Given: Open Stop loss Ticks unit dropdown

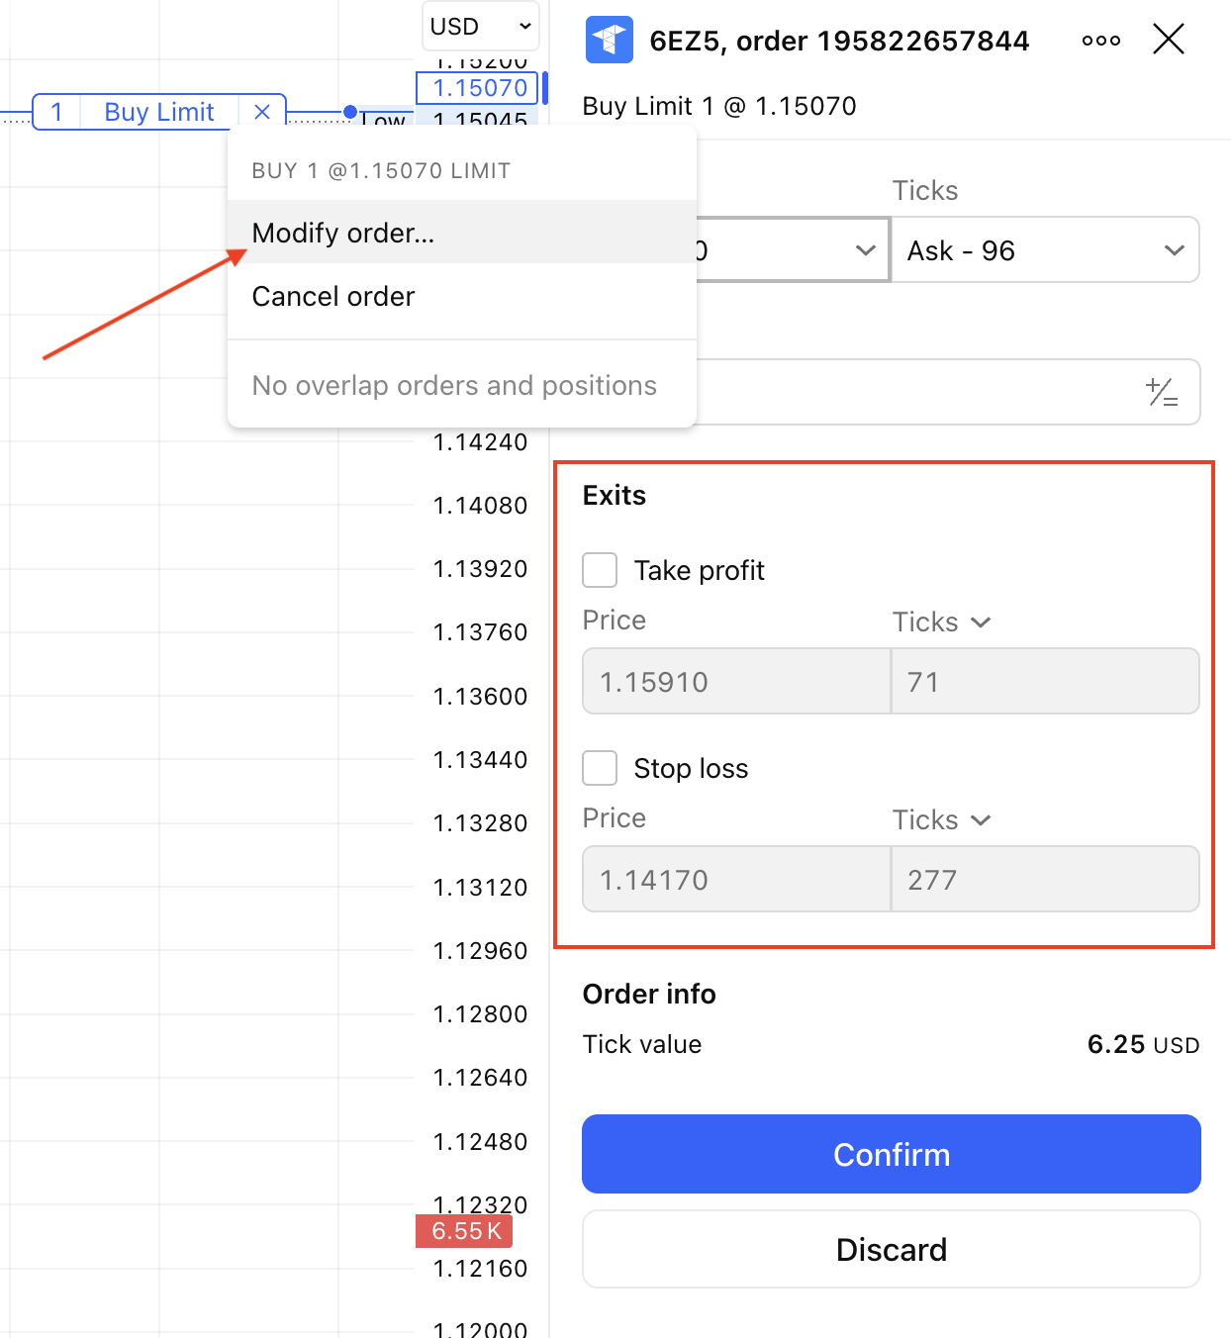Looking at the screenshot, I should 941,820.
